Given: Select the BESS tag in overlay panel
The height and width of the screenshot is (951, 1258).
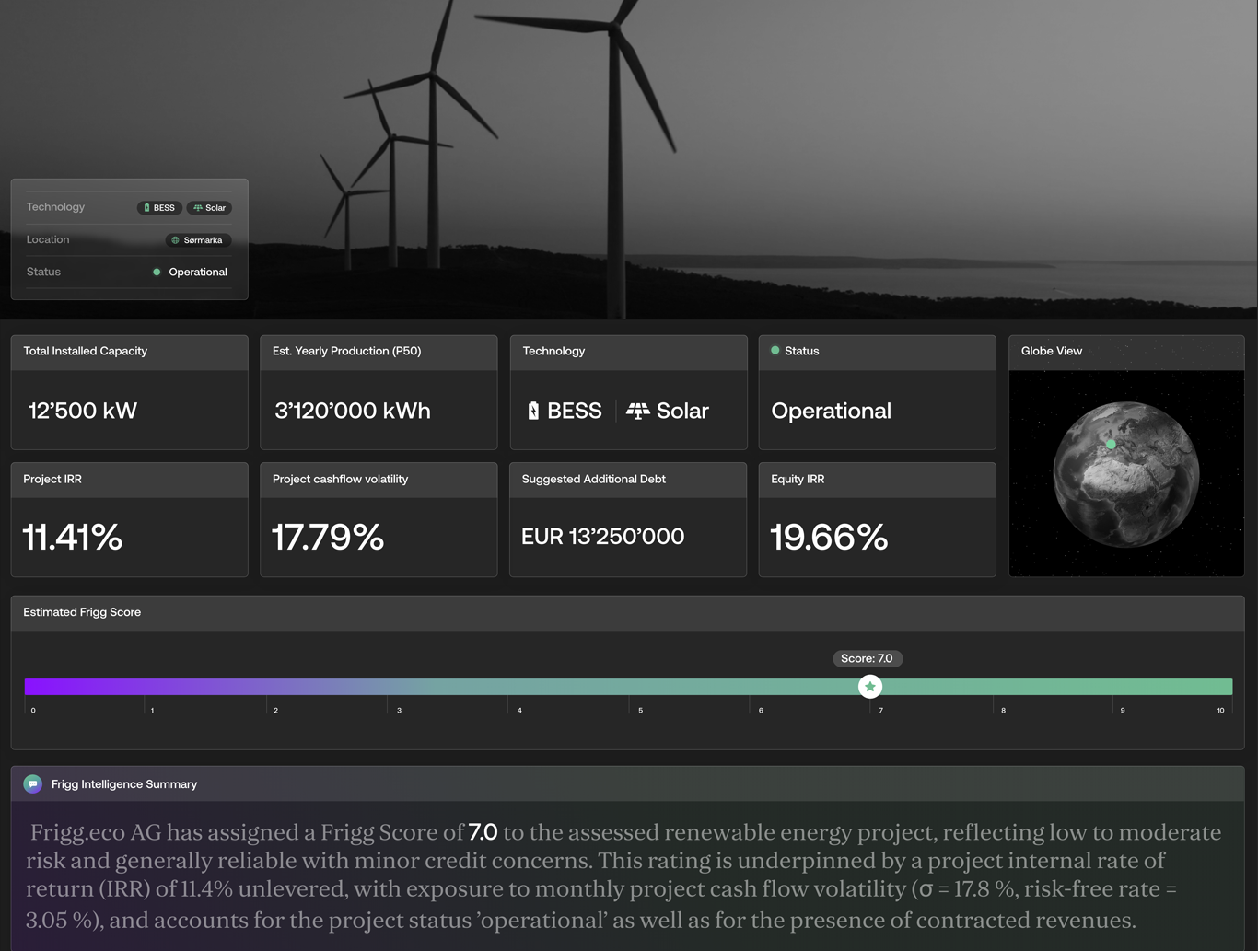Looking at the screenshot, I should click(159, 208).
